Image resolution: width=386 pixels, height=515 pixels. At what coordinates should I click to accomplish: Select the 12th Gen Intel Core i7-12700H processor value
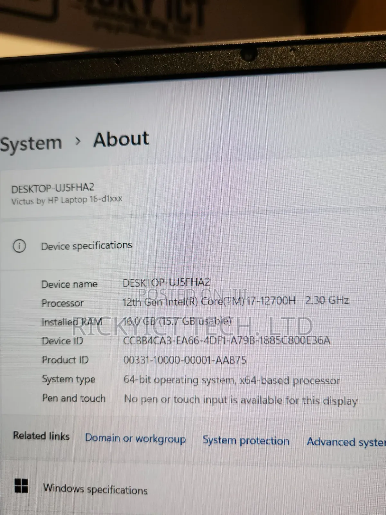pyautogui.click(x=235, y=301)
